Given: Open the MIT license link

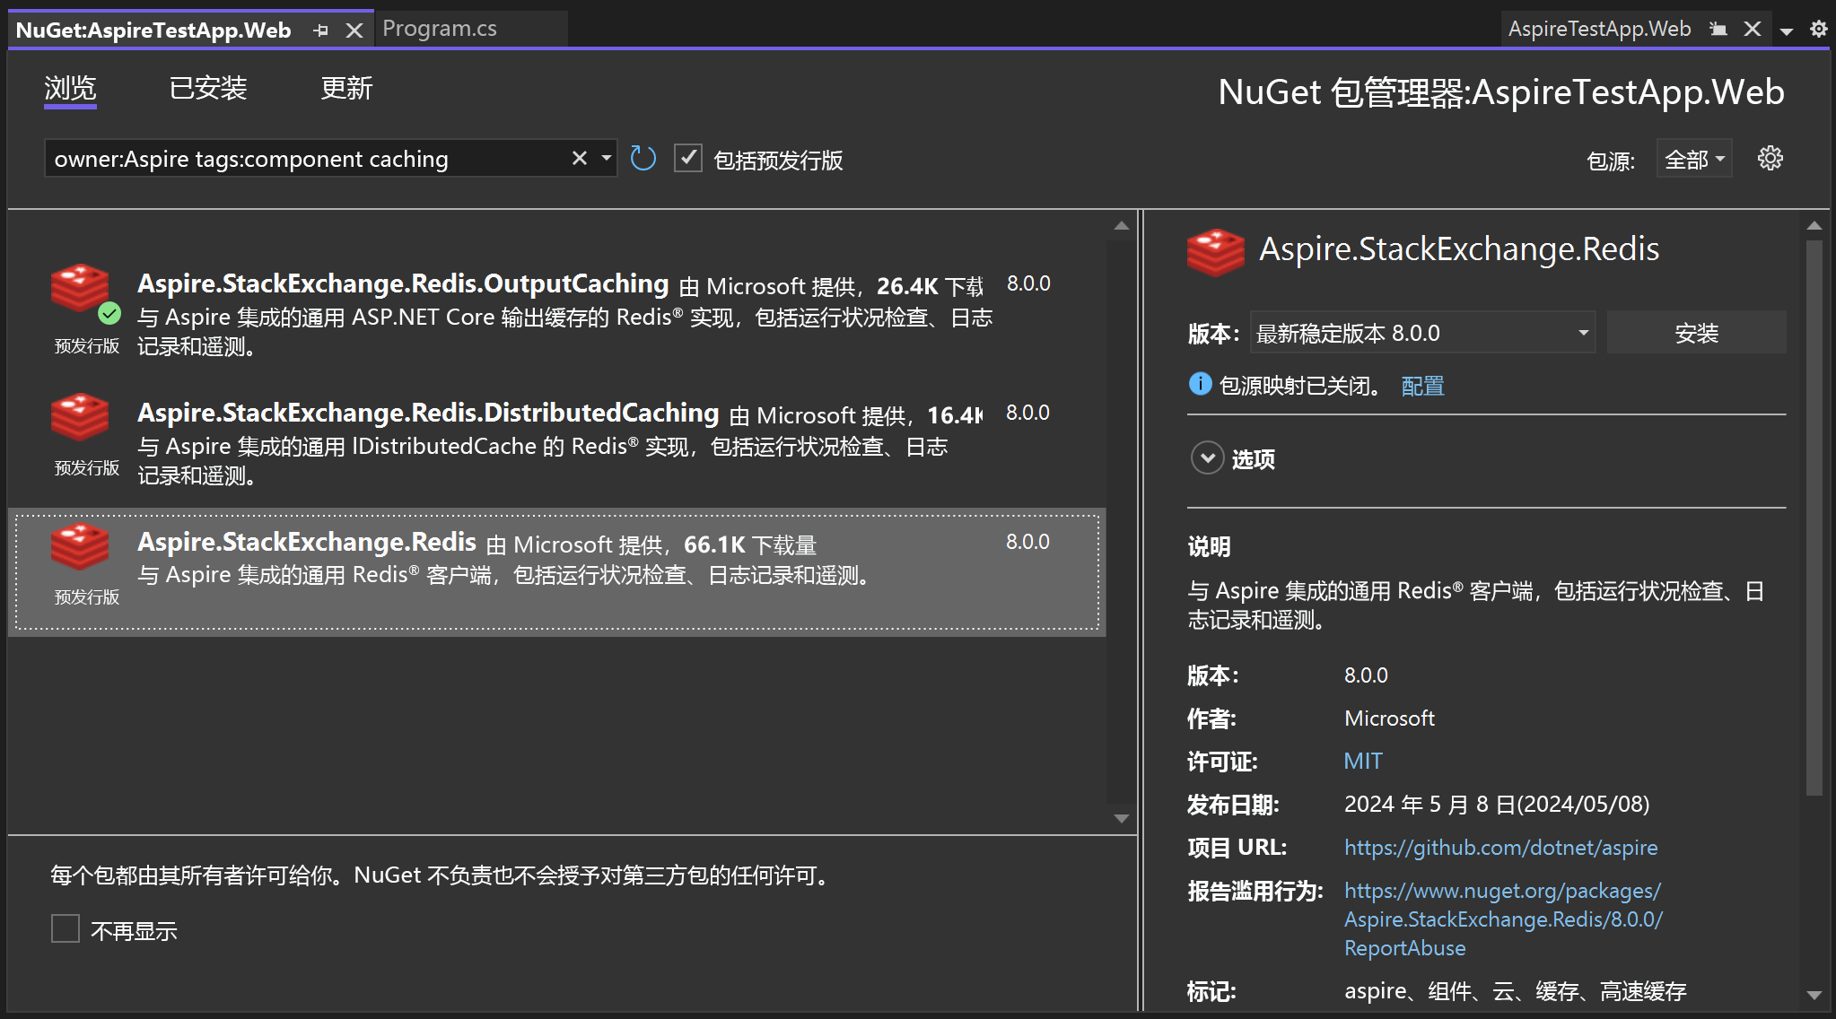Looking at the screenshot, I should click(x=1362, y=761).
